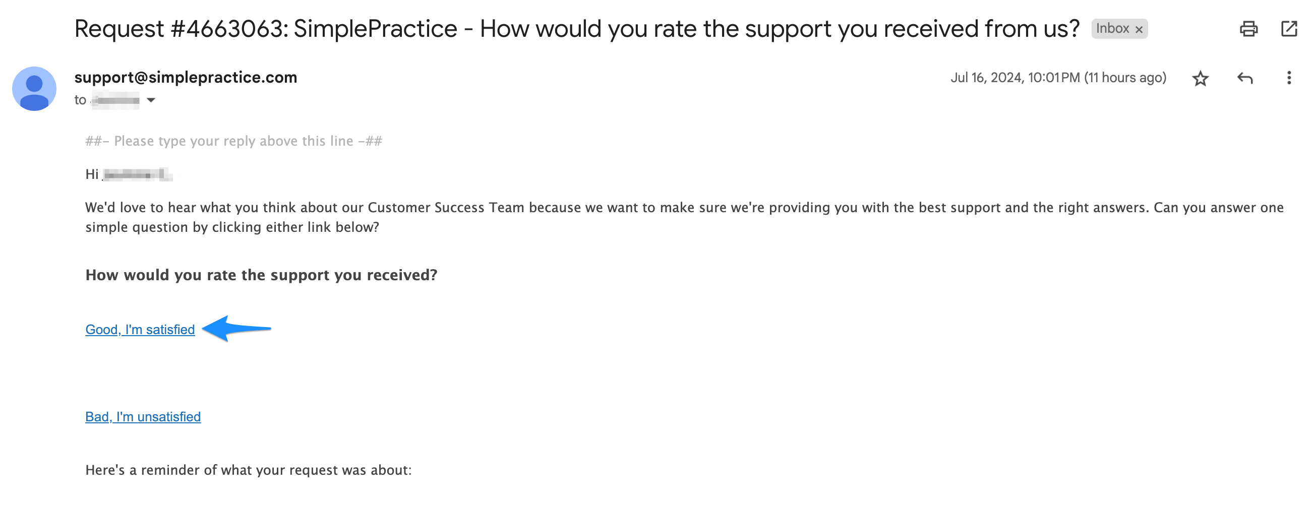Click the Jul 16, 2024 timestamp

pos(1058,78)
